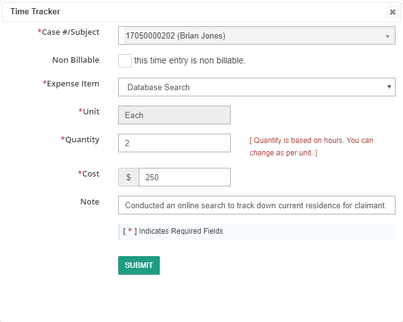Click inside the Note text field
This screenshot has height=322, width=403.
pos(256,205)
